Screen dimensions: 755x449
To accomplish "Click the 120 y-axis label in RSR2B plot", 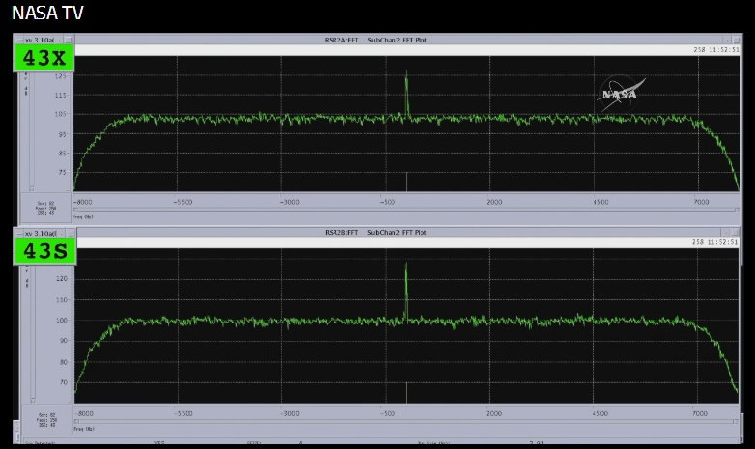I will [x=62, y=278].
